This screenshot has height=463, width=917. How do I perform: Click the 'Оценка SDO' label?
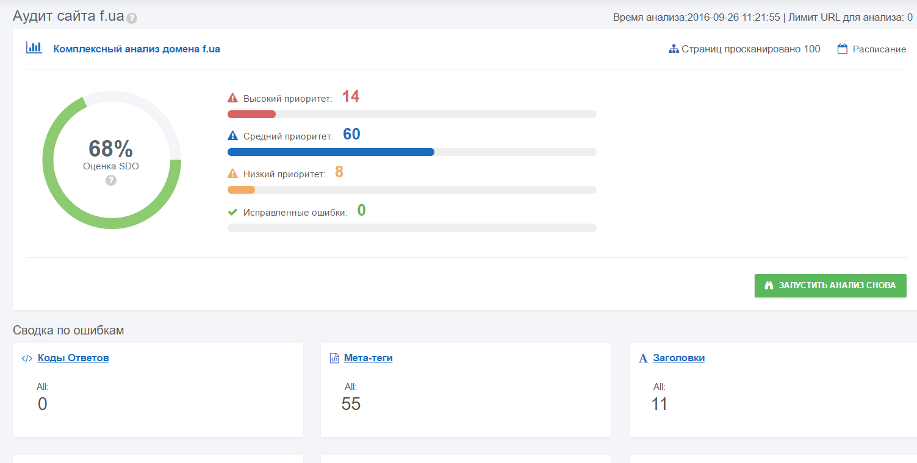click(x=111, y=166)
